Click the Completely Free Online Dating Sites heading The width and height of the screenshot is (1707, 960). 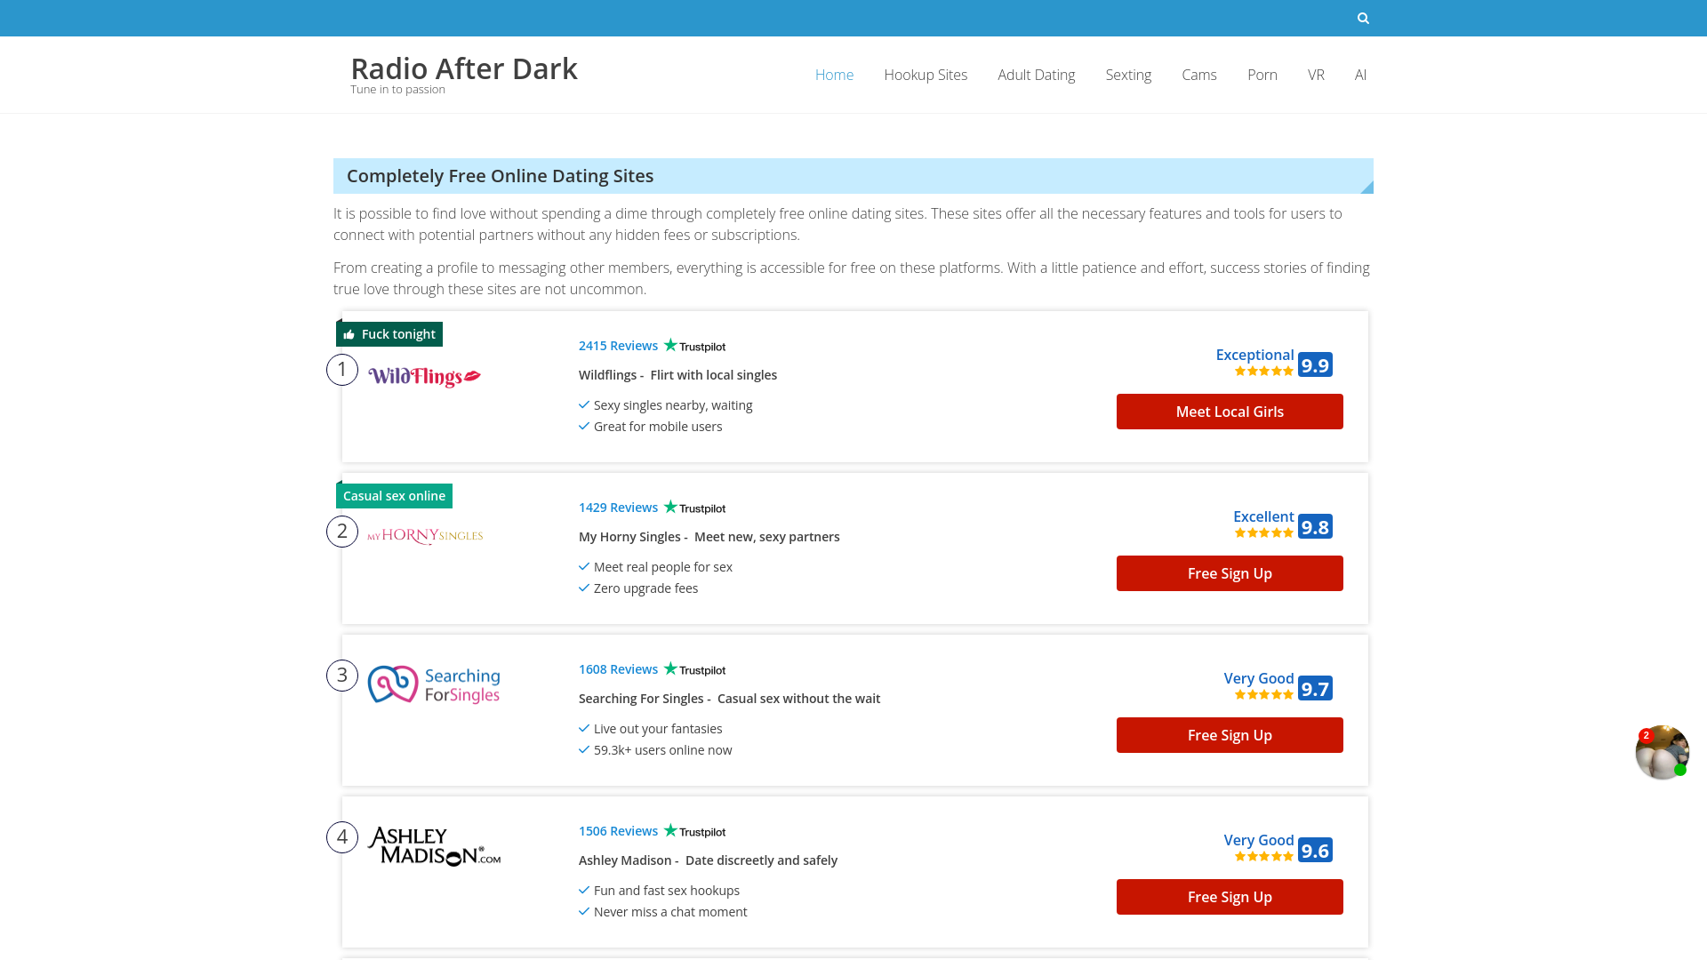[x=500, y=176]
